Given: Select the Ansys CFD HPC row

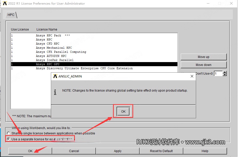Looking at the screenshot, I should [94, 44].
